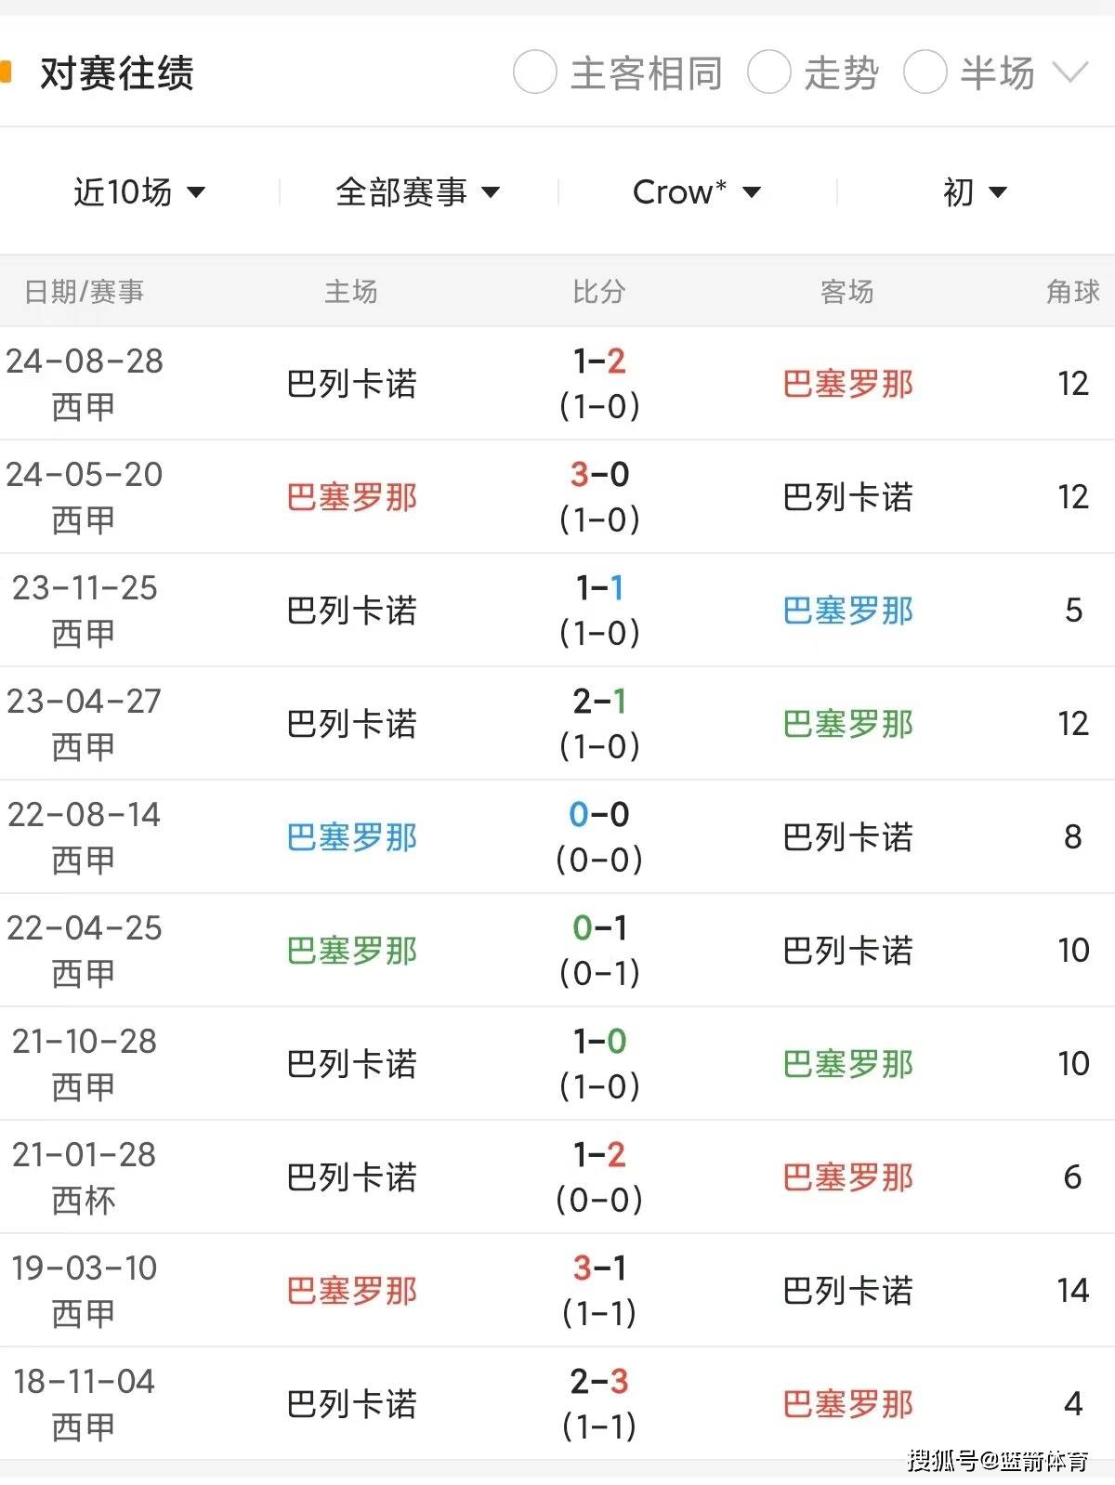
Task: Open the 近10场 dropdown
Action: [138, 191]
